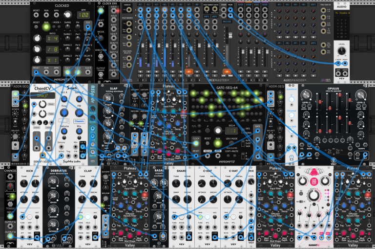Click the chord name display on ChordCV

42,95
